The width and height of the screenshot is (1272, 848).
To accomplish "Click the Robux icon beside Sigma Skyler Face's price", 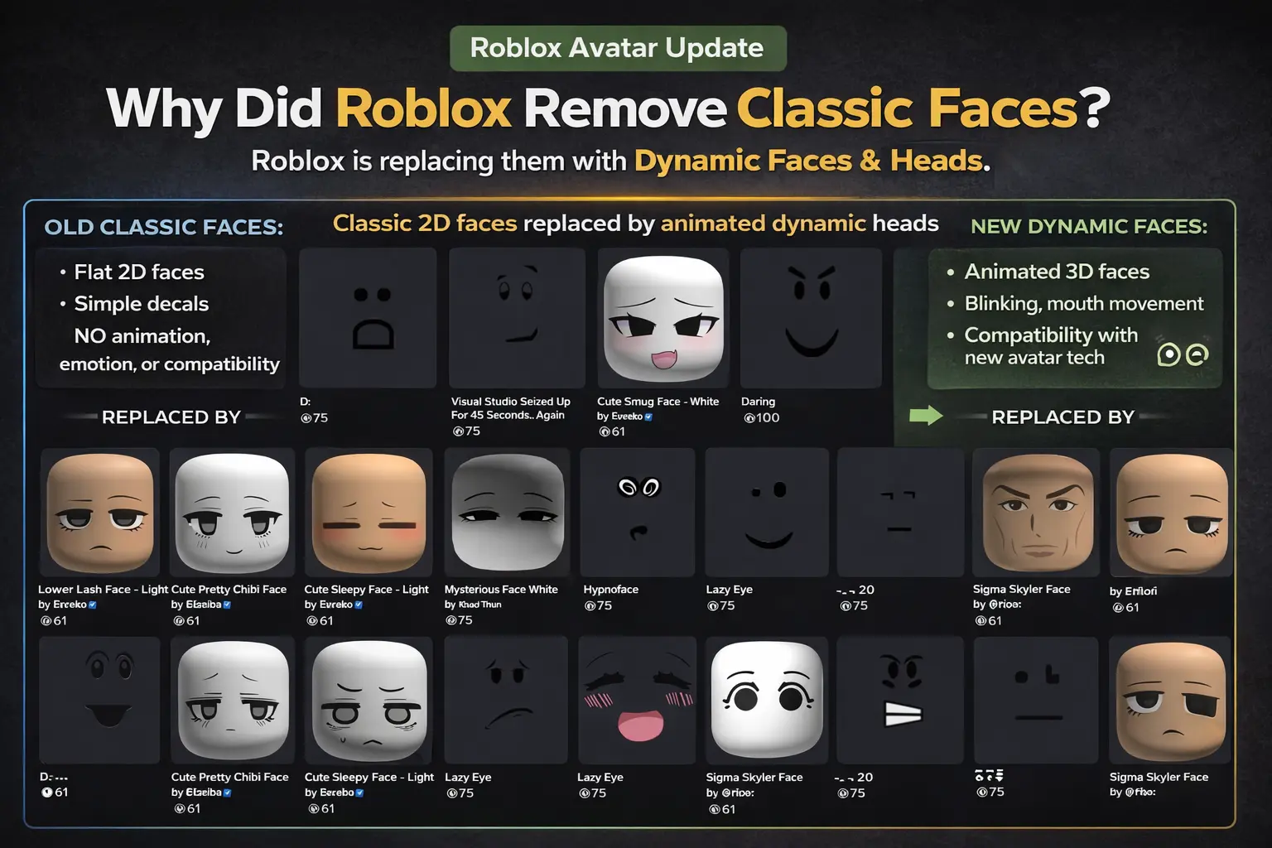I will (980, 620).
